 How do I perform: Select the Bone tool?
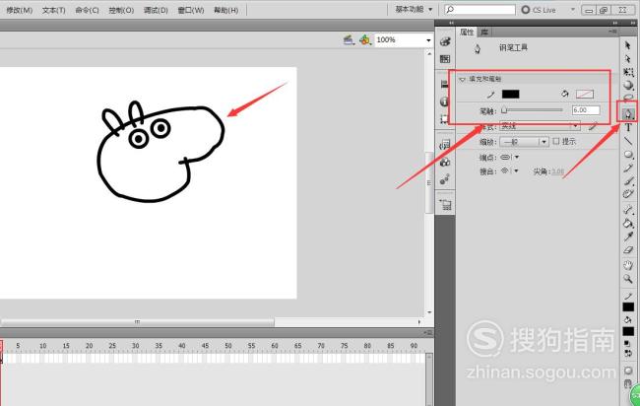pos(628,210)
